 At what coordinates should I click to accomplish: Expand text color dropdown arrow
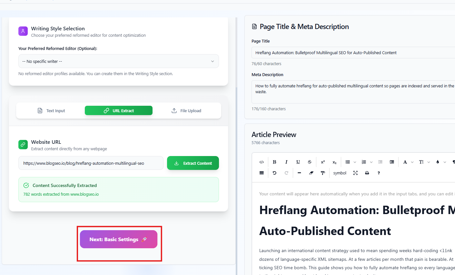pos(445,162)
